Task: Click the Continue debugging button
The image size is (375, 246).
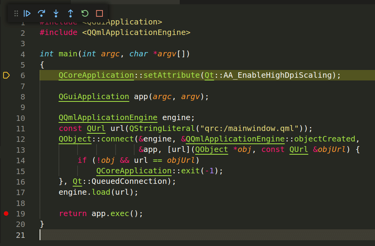Action: coord(27,14)
